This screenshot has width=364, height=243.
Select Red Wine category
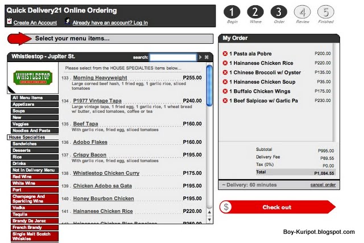point(35,176)
